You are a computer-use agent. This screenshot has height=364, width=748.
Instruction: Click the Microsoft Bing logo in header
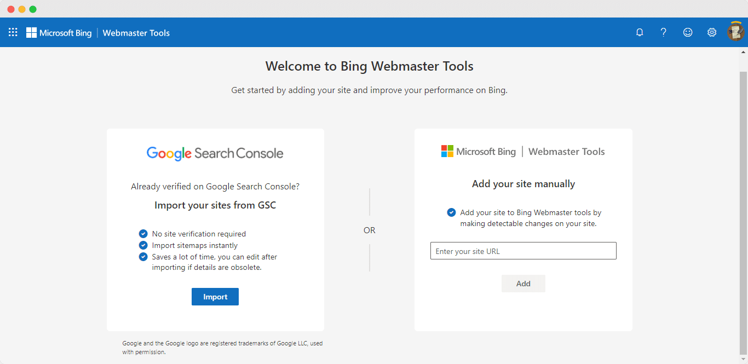[x=59, y=33]
